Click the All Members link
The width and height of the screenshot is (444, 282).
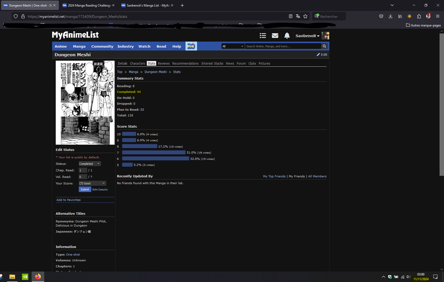coord(317,176)
